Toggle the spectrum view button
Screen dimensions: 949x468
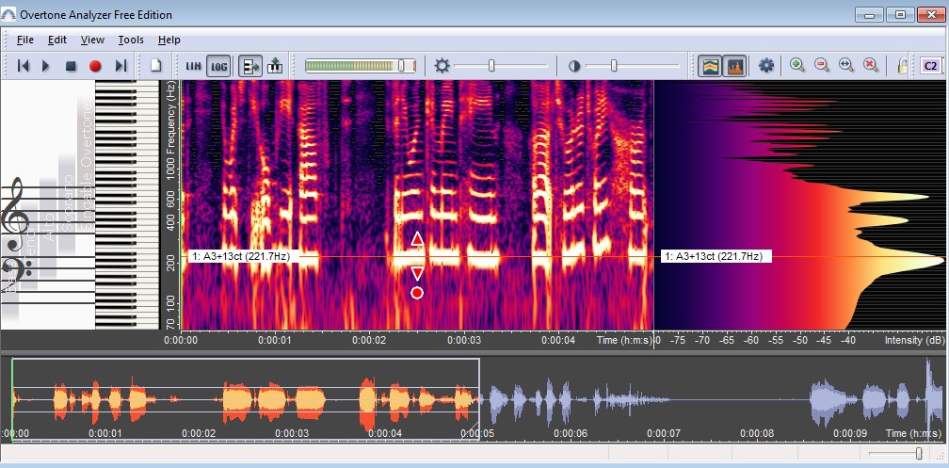[734, 66]
